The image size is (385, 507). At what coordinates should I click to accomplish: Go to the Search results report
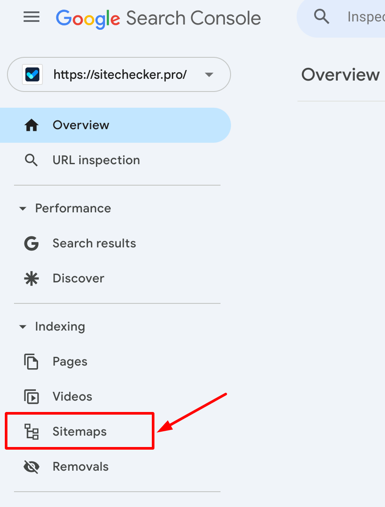coord(94,243)
